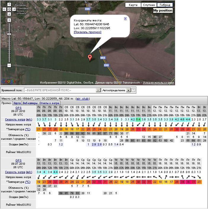Click the center reset-view map icon

(x=9, y=10)
